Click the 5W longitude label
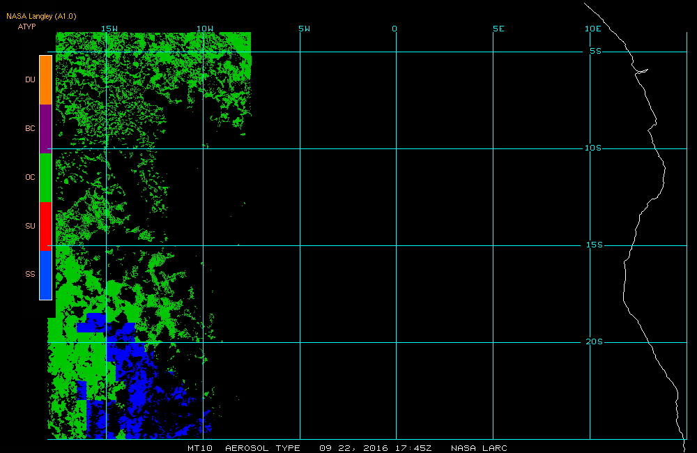 pos(305,29)
